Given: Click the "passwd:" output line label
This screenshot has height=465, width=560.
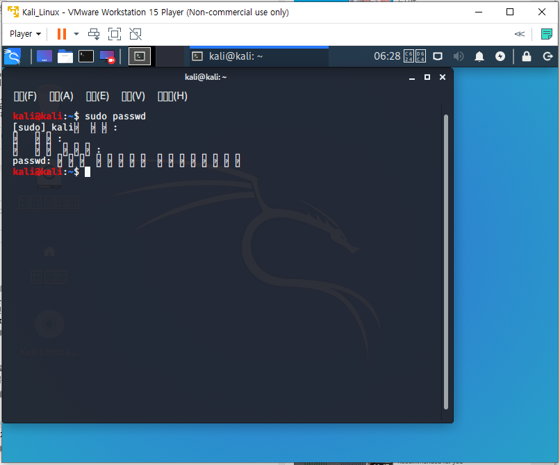Looking at the screenshot, I should (32, 161).
